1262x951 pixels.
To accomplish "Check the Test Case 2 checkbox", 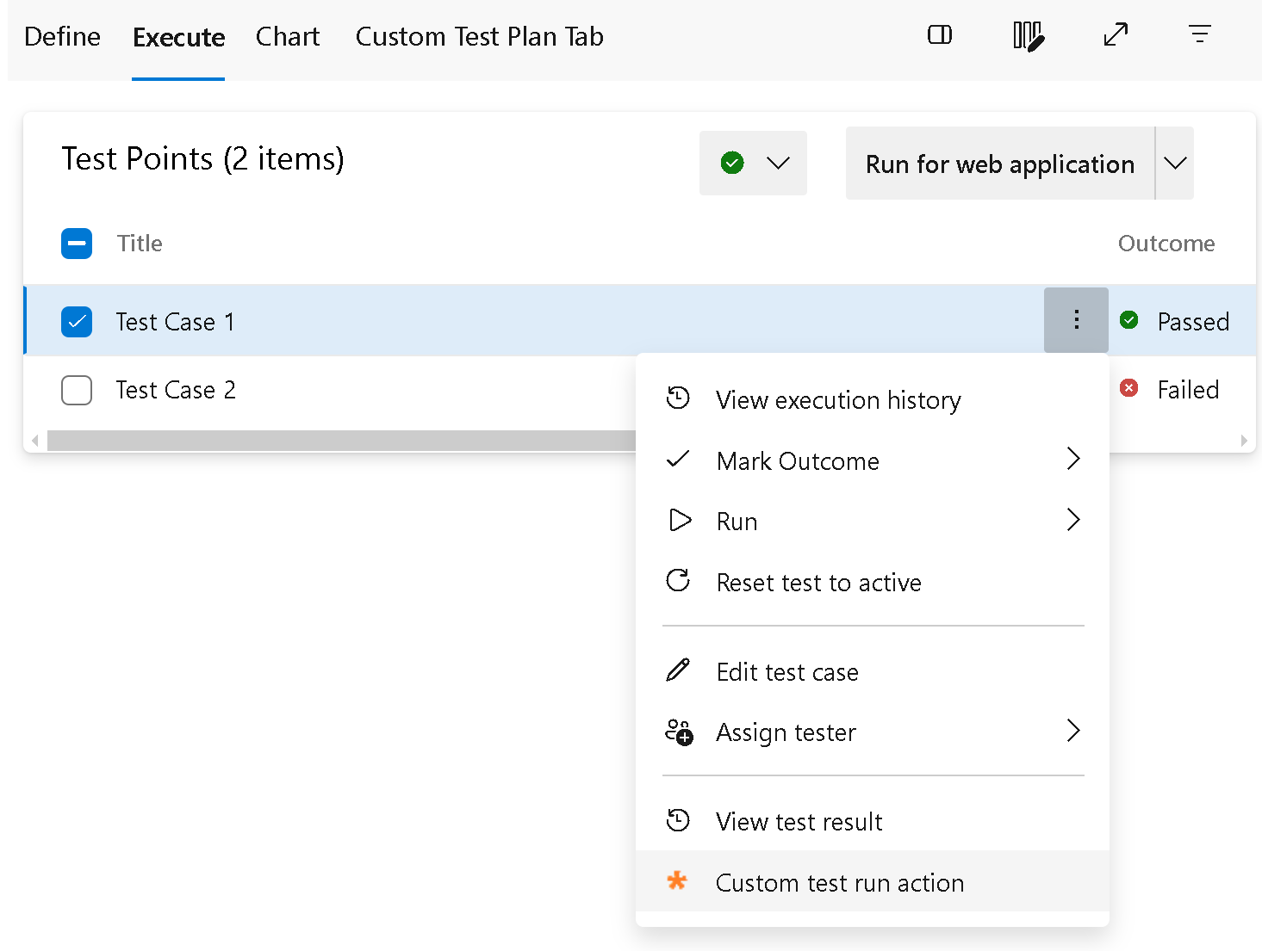I will (77, 390).
